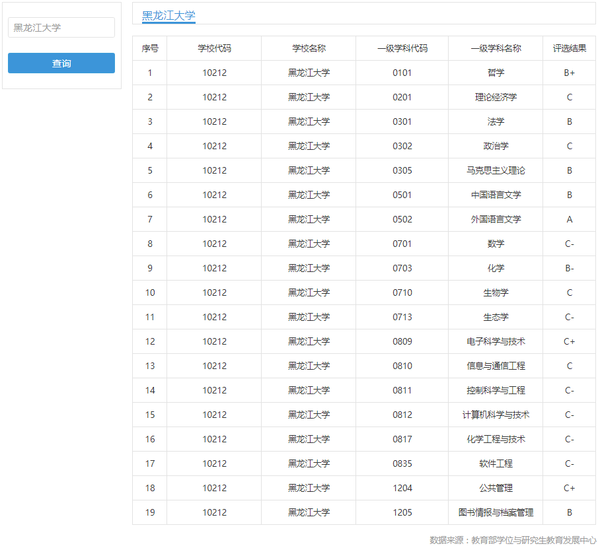Select the 信息与通信工程 subject cell

pyautogui.click(x=496, y=366)
